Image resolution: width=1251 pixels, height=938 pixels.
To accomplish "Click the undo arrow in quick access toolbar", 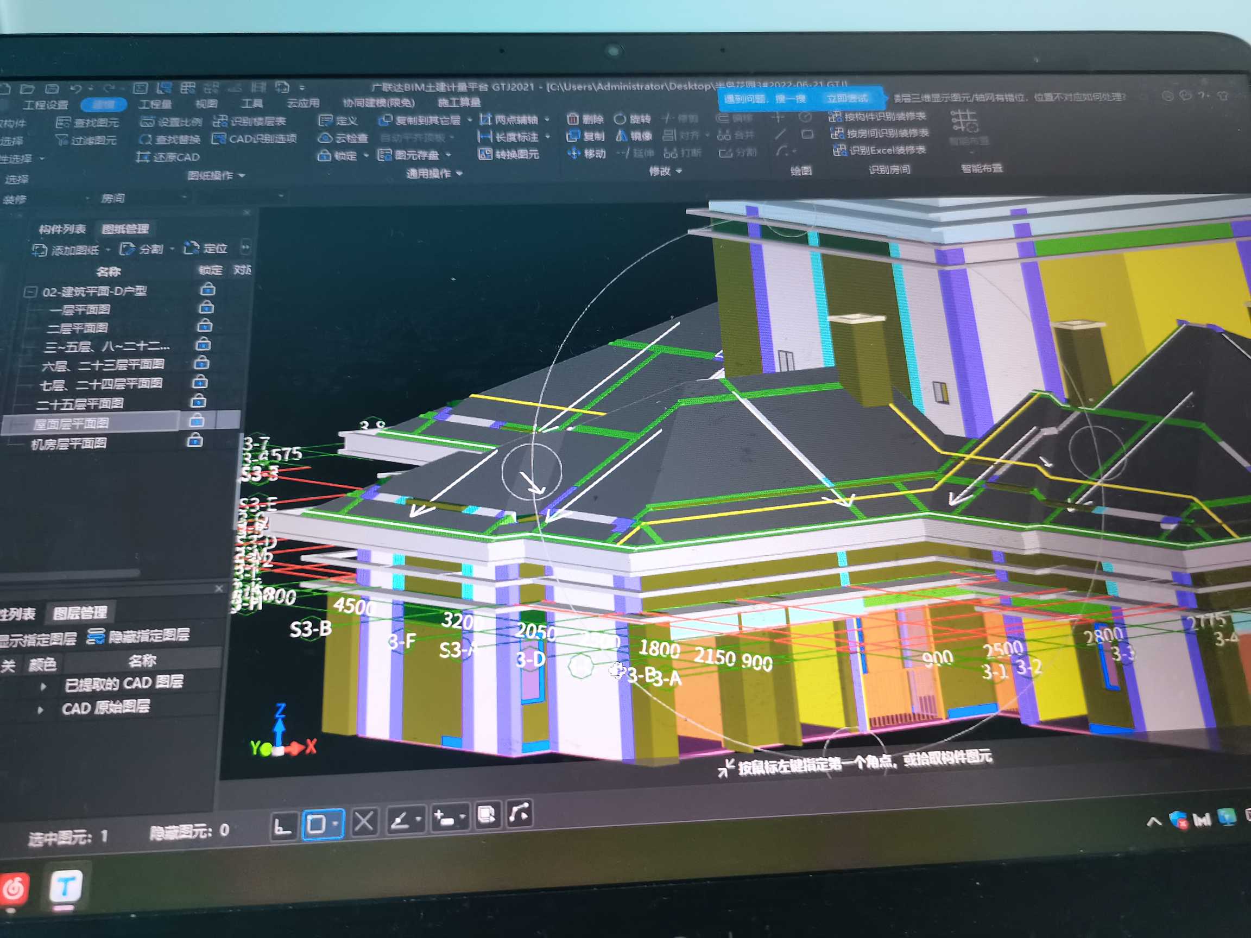I will [x=76, y=89].
